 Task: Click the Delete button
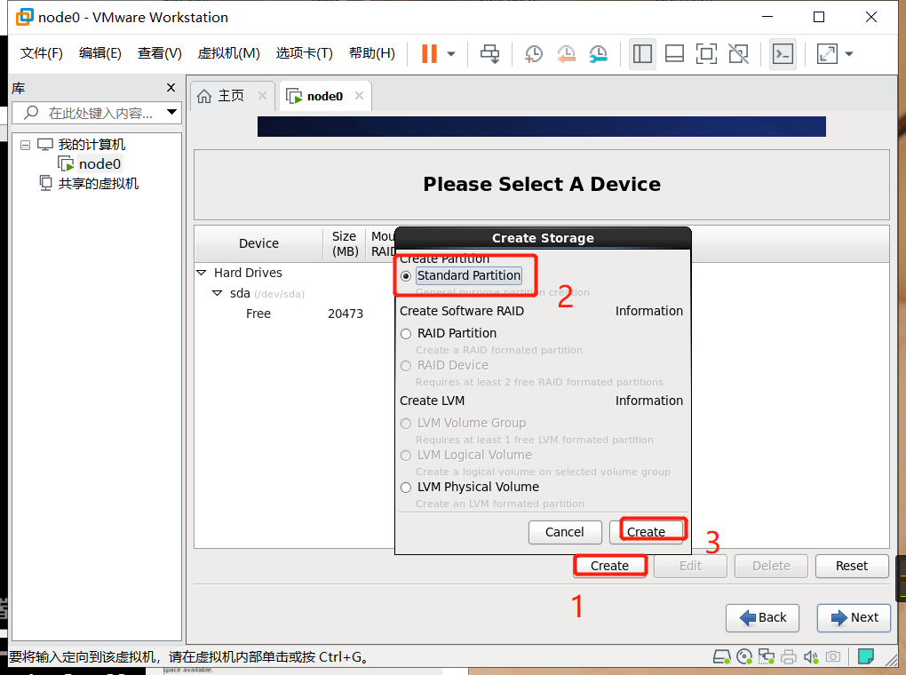[771, 566]
